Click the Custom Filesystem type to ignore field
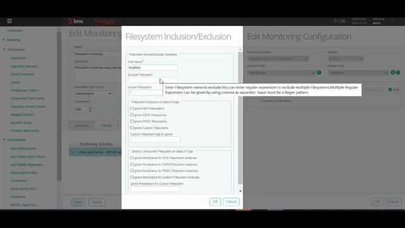The width and height of the screenshot is (405, 228). 156,139
